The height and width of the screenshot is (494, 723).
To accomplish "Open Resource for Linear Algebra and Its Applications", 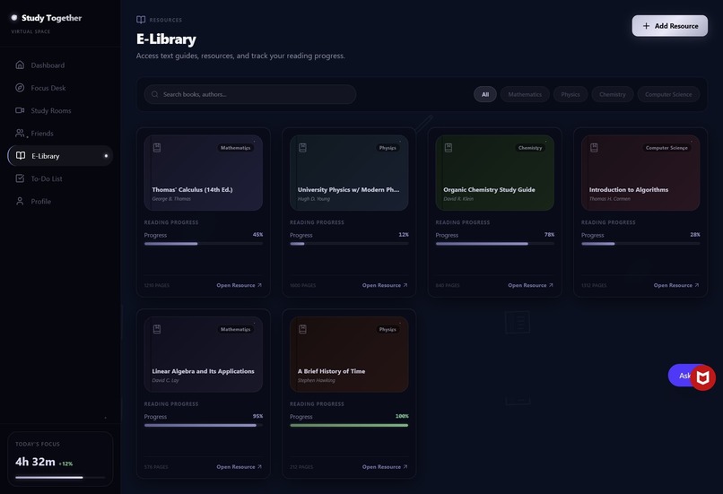I will [x=239, y=467].
